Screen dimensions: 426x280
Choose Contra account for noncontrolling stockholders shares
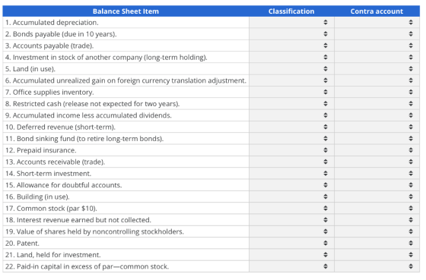point(377,231)
